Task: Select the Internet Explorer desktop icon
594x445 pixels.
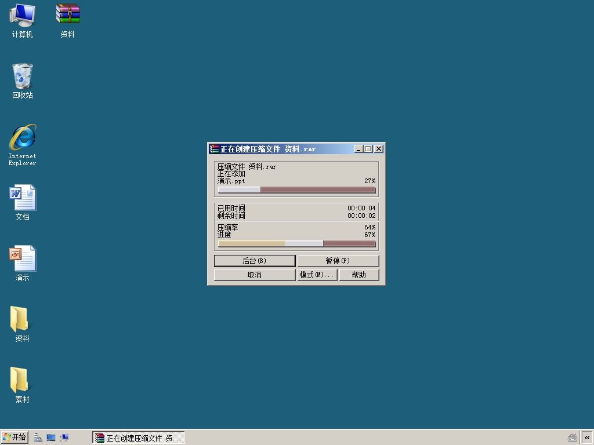Action: click(23, 145)
